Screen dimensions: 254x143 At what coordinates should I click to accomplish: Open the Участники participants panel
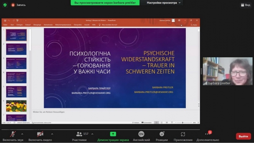point(79,136)
